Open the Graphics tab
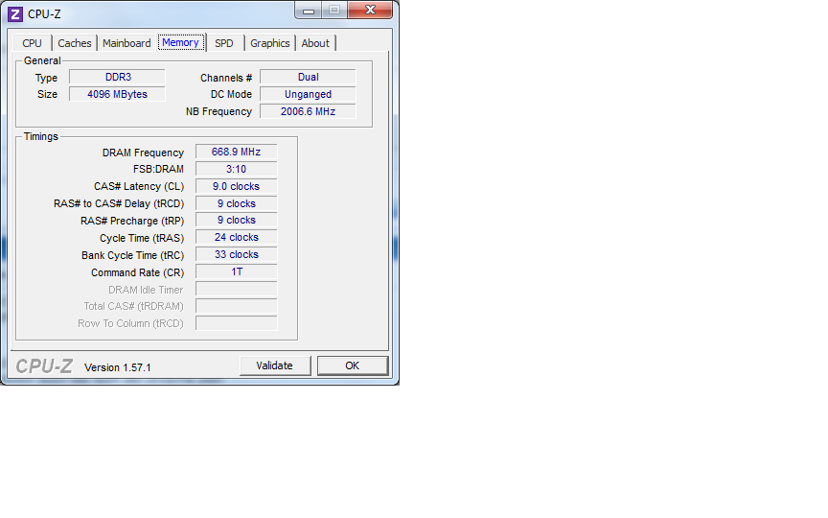 [x=270, y=43]
